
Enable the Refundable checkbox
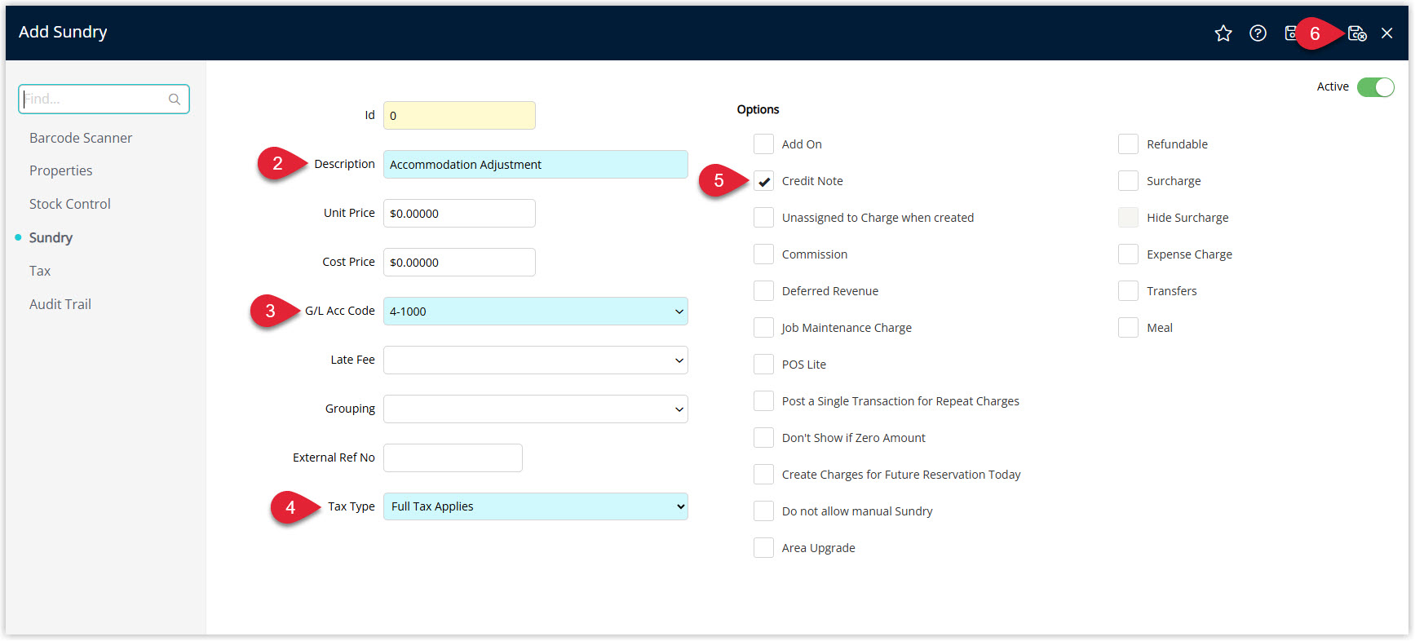1128,144
